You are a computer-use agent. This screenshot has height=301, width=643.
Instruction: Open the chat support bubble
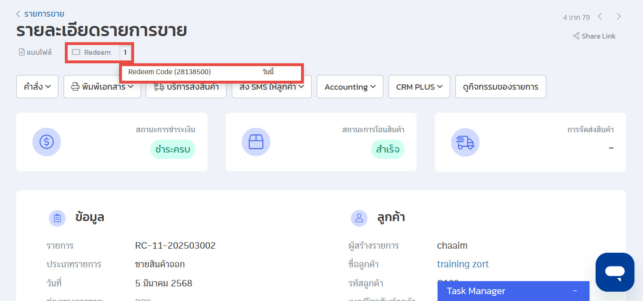[615, 272]
